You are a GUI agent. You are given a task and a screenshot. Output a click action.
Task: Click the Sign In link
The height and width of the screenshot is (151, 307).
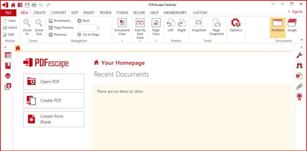[x=297, y=12]
